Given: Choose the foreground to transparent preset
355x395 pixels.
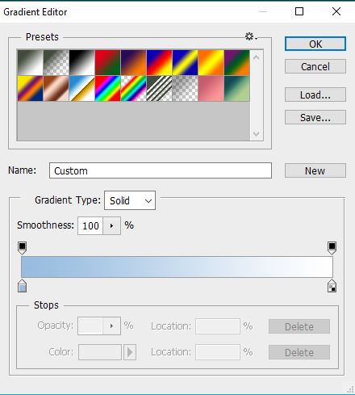Looking at the screenshot, I should 56,62.
